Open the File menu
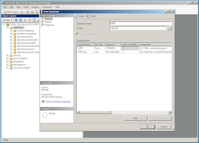 pyautogui.click(x=5, y=7)
